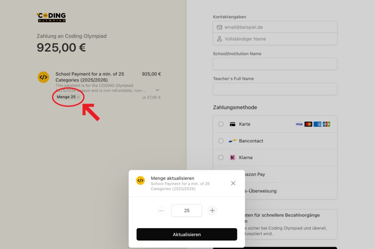Click the Bancontact logo icon
Screen dimensions: 375x249
coord(232,141)
